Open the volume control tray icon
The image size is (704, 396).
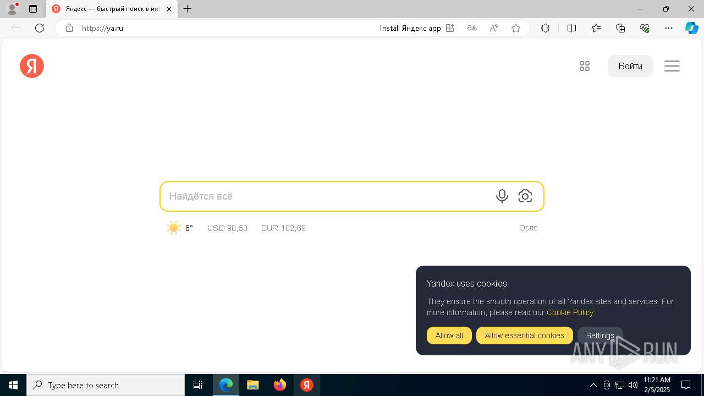tap(633, 385)
